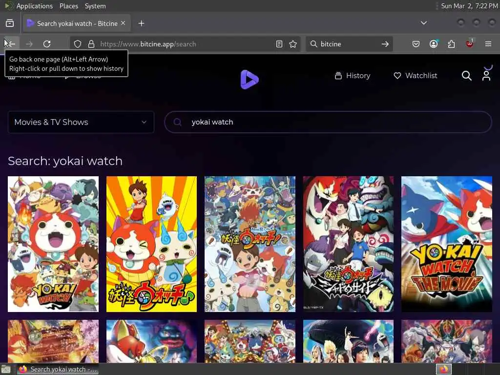Click the search bar go arrow

[385, 44]
